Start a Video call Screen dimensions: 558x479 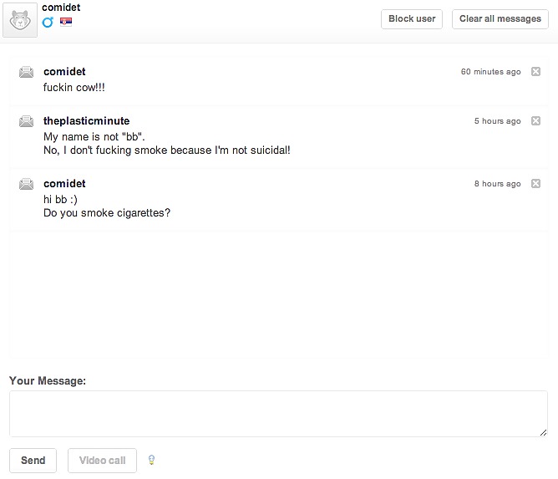click(102, 461)
